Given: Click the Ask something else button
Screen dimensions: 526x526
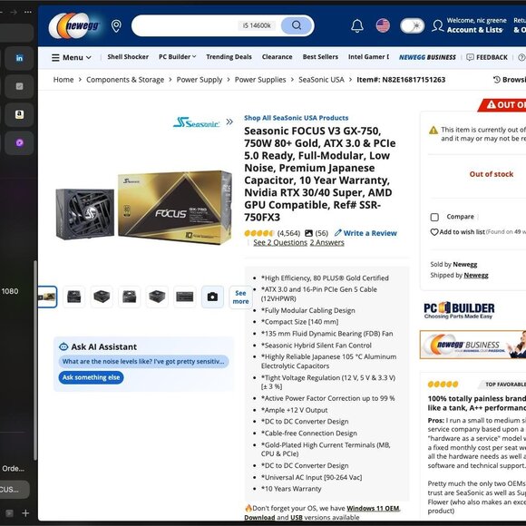Looking at the screenshot, I should (x=91, y=377).
